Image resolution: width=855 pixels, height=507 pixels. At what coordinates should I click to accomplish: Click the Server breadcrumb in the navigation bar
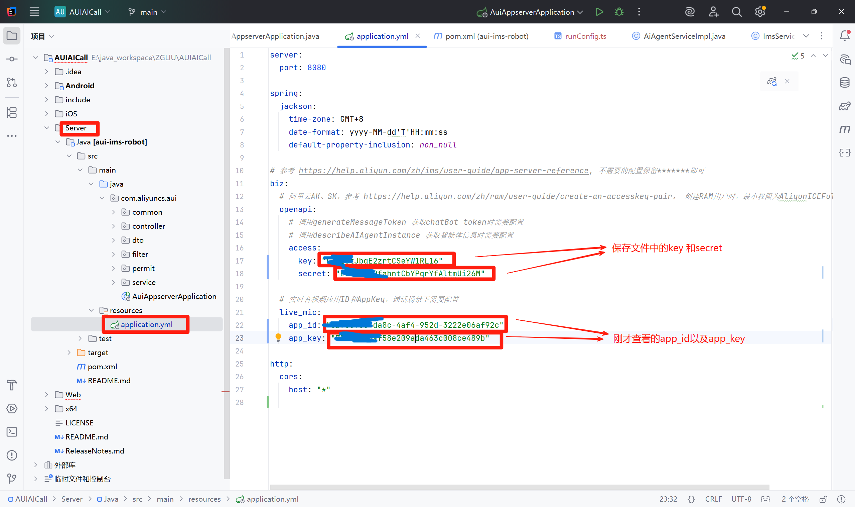tap(72, 499)
